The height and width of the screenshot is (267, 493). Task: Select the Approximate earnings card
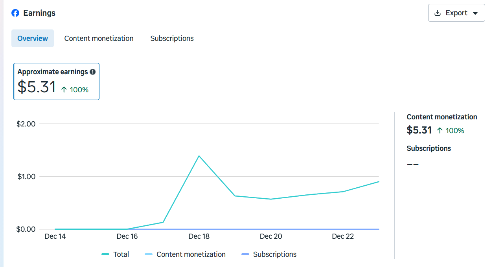56,81
